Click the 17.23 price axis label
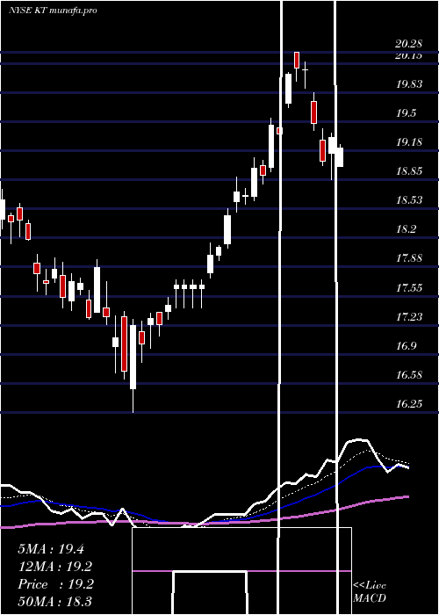Viewport: 439px width, 615px height. pyautogui.click(x=409, y=317)
